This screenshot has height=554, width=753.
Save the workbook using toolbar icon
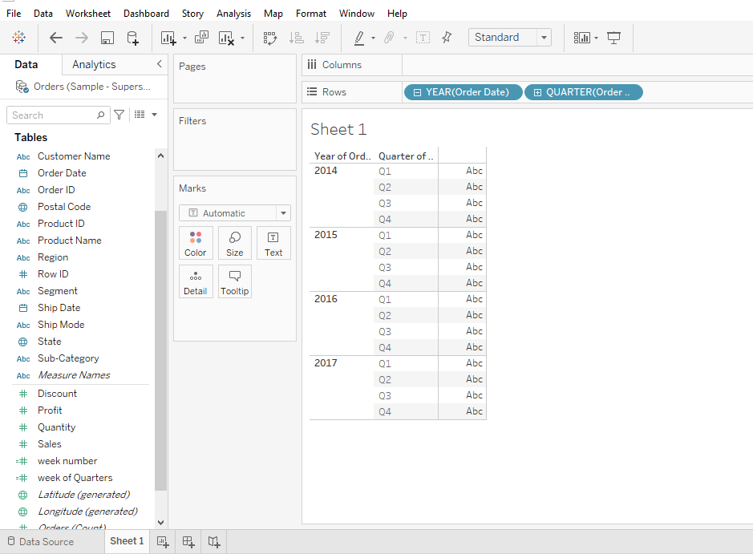tap(107, 38)
